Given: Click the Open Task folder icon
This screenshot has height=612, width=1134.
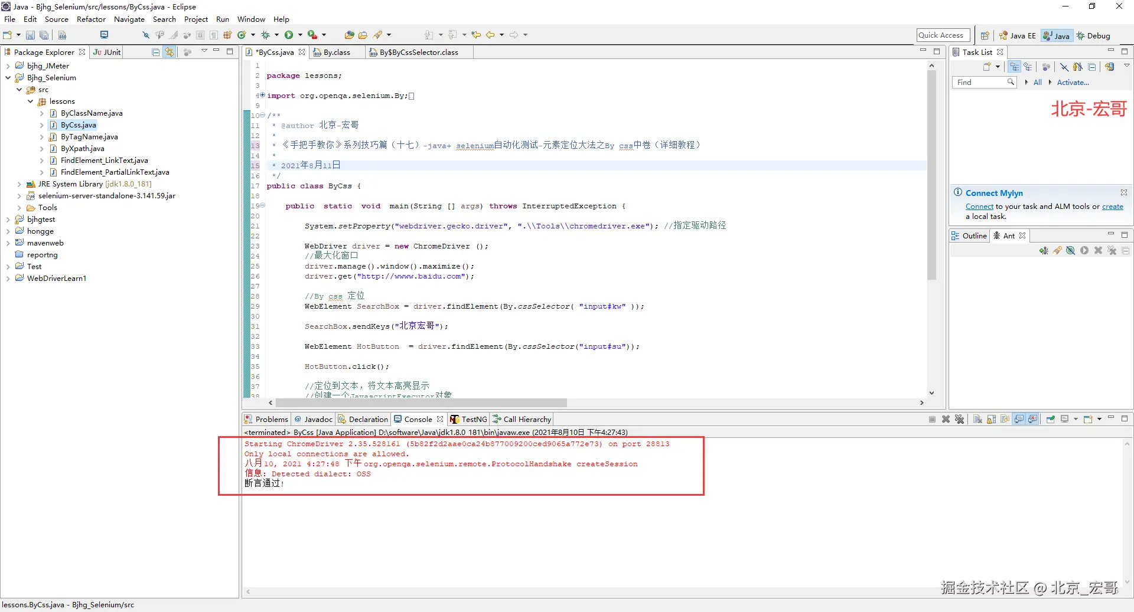Looking at the screenshot, I should 363,35.
